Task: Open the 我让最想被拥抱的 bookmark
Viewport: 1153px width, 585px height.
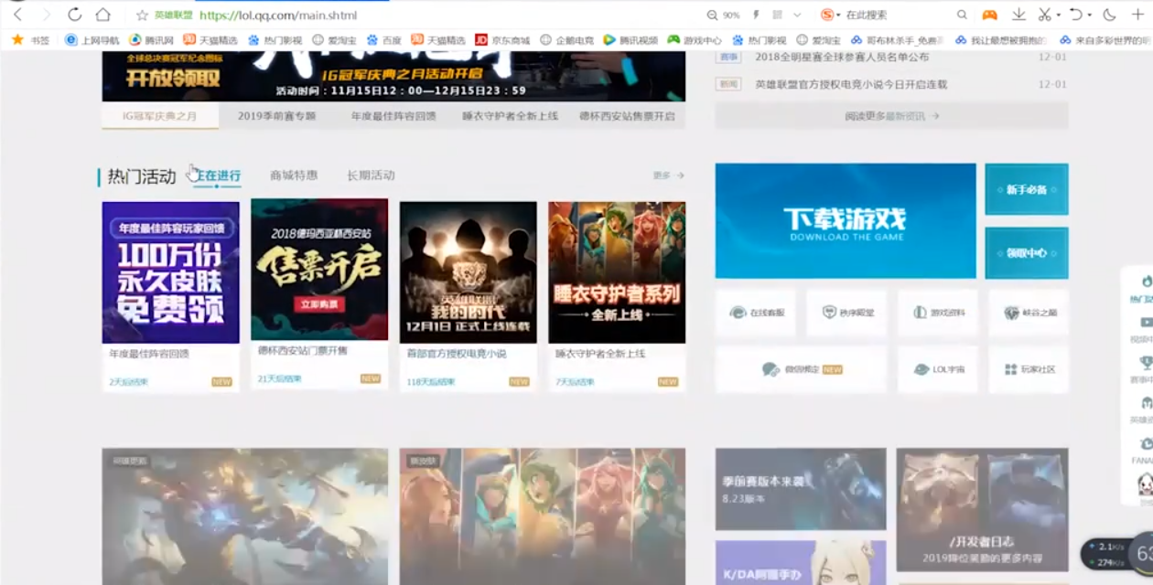Action: pos(1002,40)
